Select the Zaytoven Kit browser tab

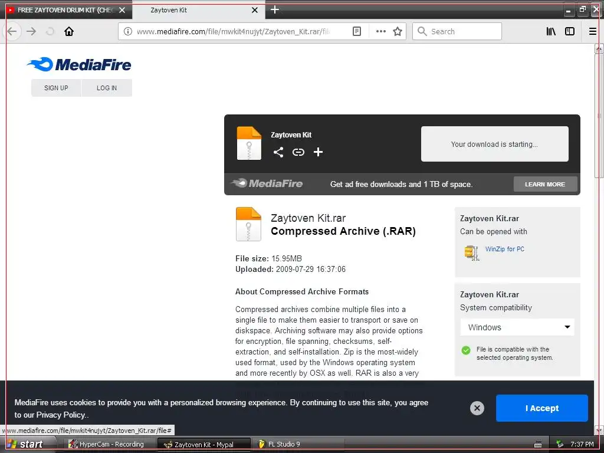(x=198, y=10)
